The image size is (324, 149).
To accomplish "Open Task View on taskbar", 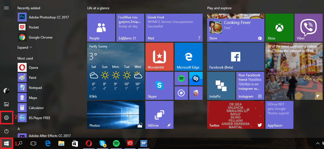I will pyautogui.click(x=33, y=143).
